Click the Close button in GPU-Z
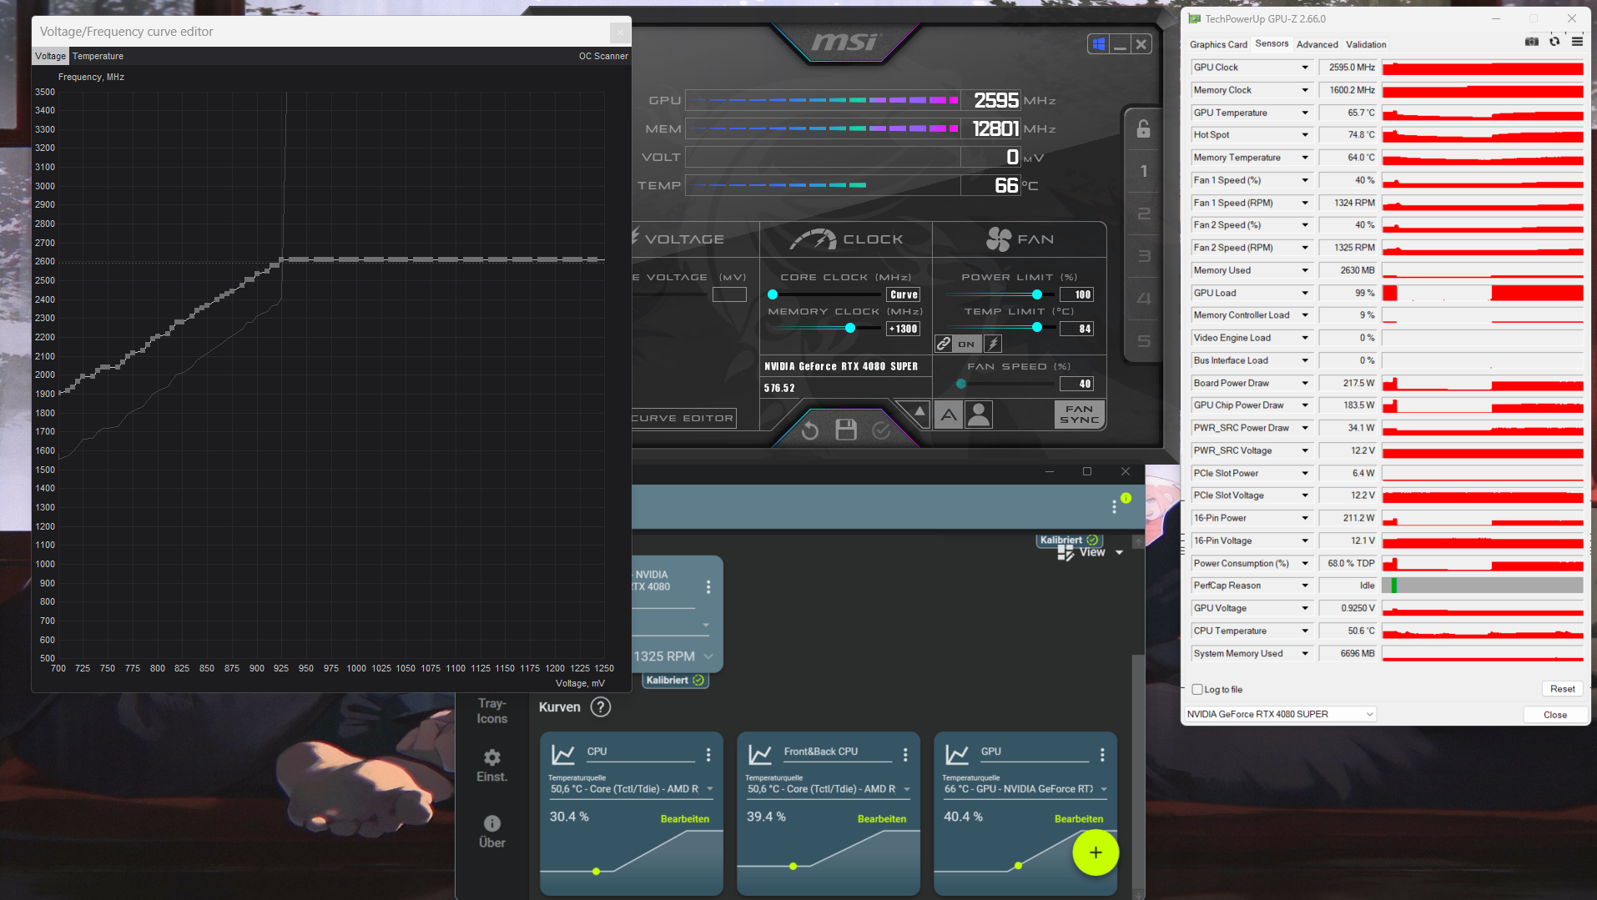 [x=1554, y=715]
